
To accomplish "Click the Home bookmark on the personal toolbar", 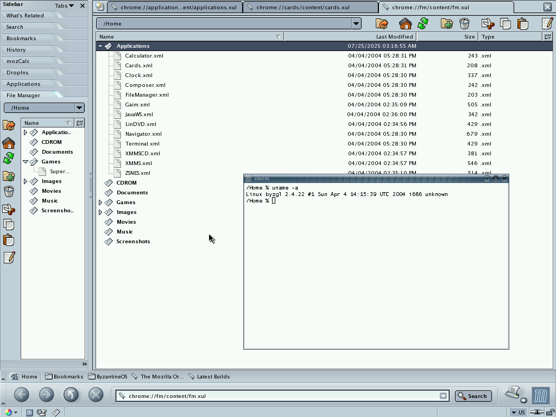I will [x=24, y=377].
